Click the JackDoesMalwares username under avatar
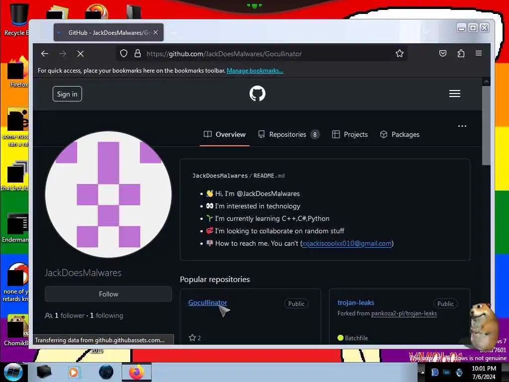The width and height of the screenshot is (509, 382). tap(83, 273)
